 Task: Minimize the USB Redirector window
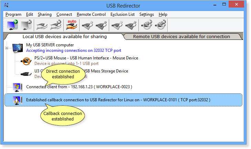pyautogui.click(x=215, y=5)
